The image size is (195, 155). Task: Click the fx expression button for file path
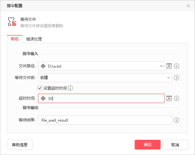[169, 66]
